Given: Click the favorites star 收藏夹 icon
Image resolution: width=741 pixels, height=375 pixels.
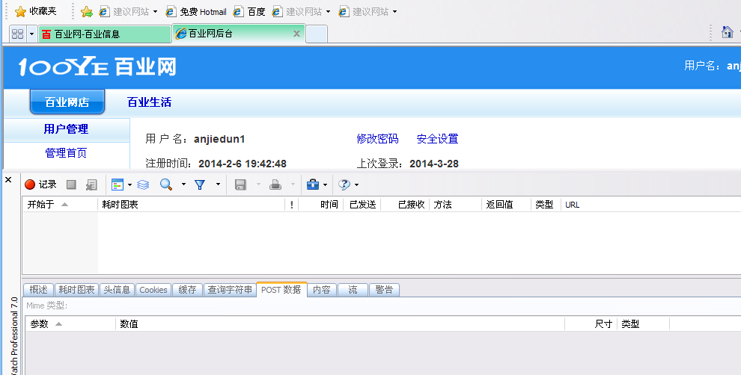Looking at the screenshot, I should pos(20,11).
